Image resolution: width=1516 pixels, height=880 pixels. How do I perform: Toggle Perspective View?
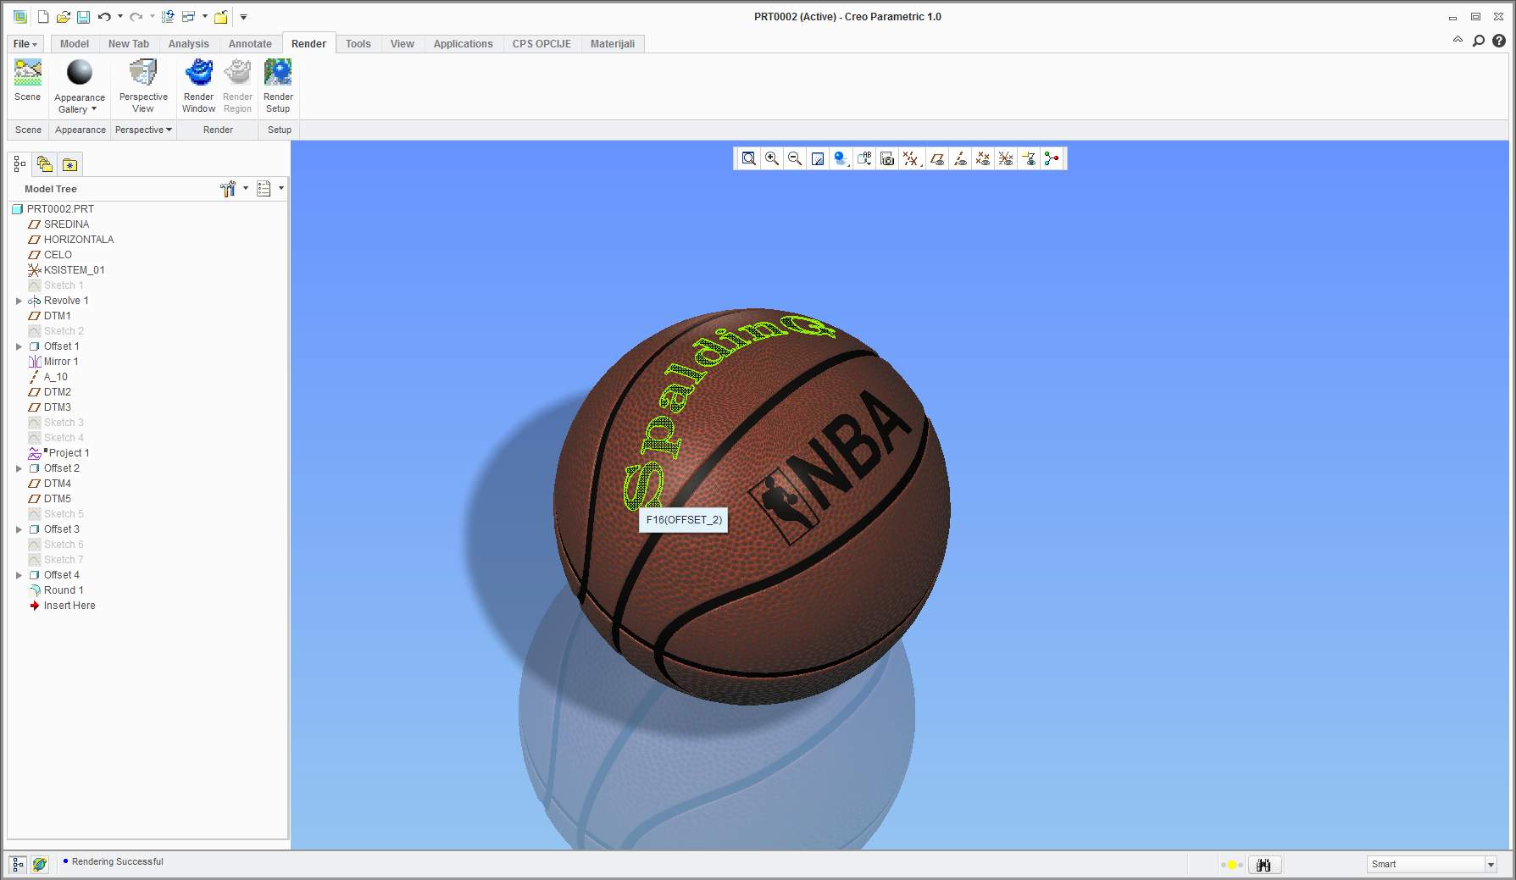point(143,86)
